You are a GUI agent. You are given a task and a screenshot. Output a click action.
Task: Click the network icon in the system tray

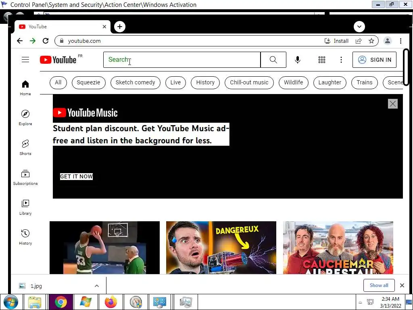pyautogui.click(x=370, y=302)
